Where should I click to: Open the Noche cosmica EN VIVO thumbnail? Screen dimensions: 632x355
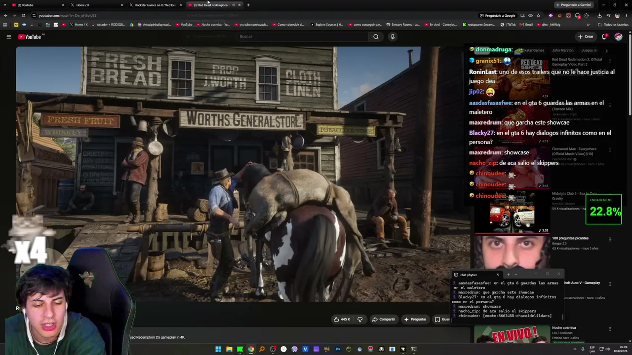click(x=512, y=334)
